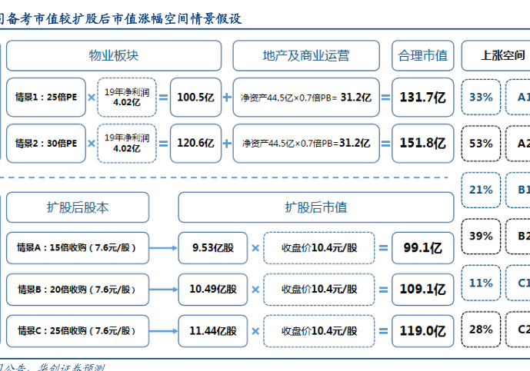Viewport: 530px width, 371px height.
Task: Select the 地产及商业运营 header box
Action: (305, 56)
